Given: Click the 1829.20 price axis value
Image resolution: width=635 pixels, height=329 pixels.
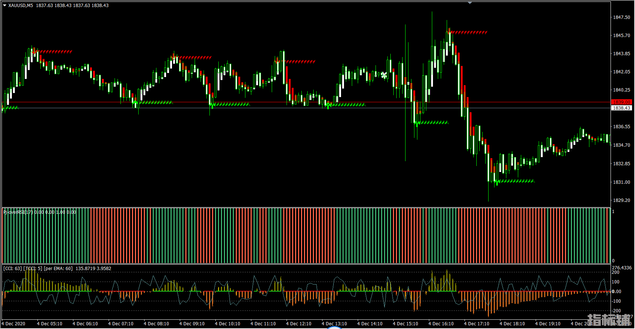Looking at the screenshot, I should tap(621, 200).
